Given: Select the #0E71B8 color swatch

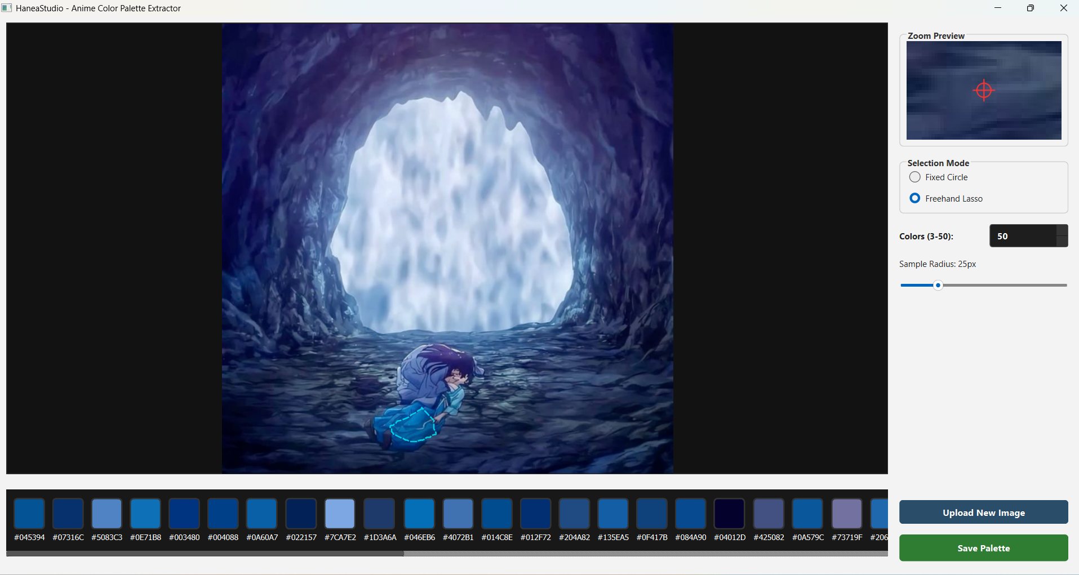Looking at the screenshot, I should point(145,513).
